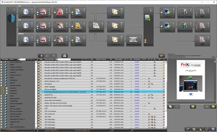
Task: Open the bottom row RIP module
Action: [202, 41]
